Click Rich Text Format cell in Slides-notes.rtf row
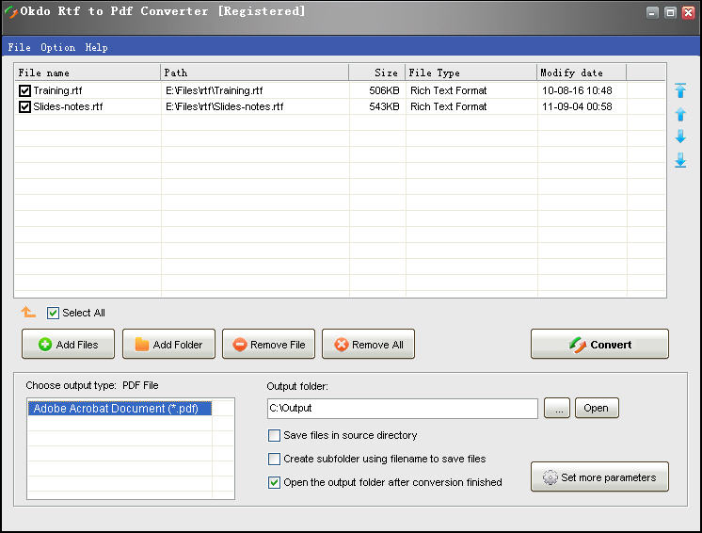 point(449,106)
